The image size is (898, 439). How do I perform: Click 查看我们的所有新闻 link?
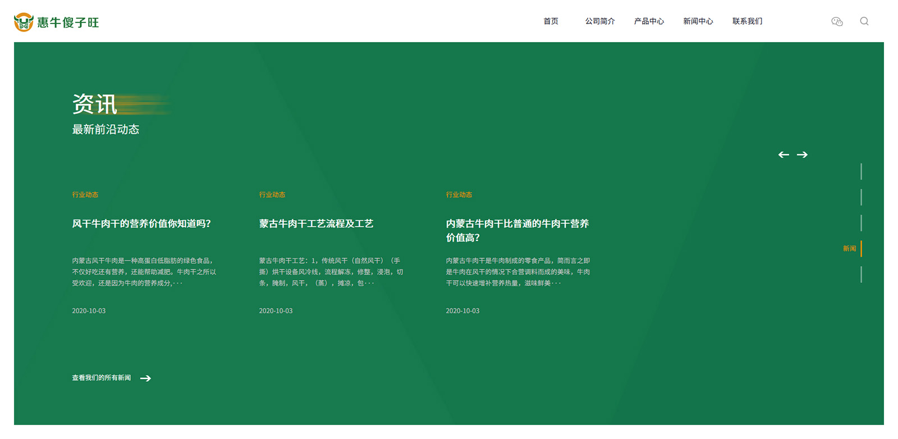click(x=102, y=378)
